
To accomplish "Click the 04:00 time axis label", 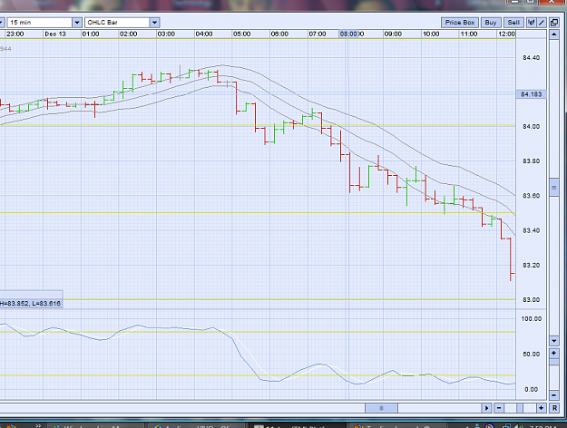I will pyautogui.click(x=204, y=34).
